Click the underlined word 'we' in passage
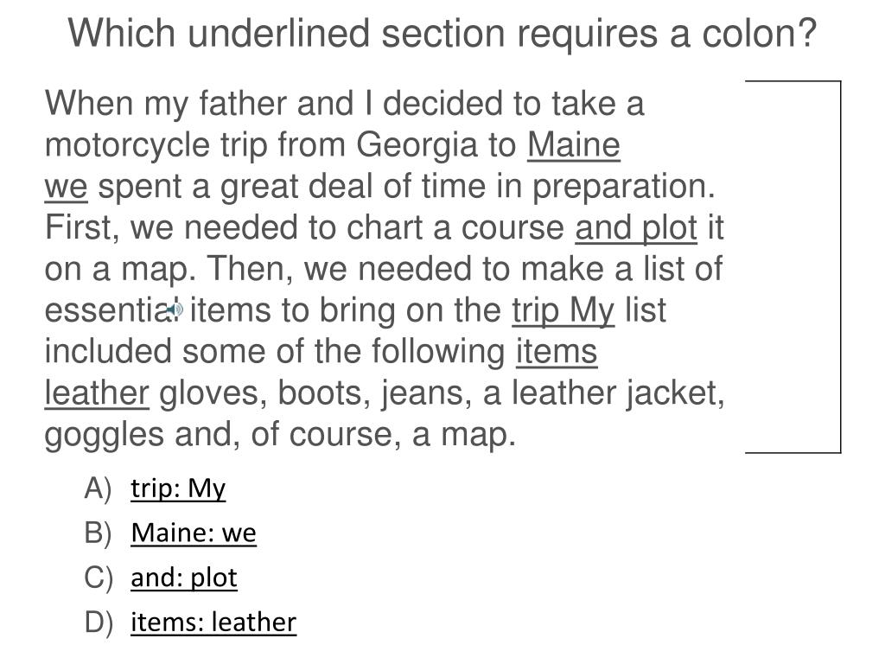This screenshot has width=885, height=664. click(x=66, y=187)
